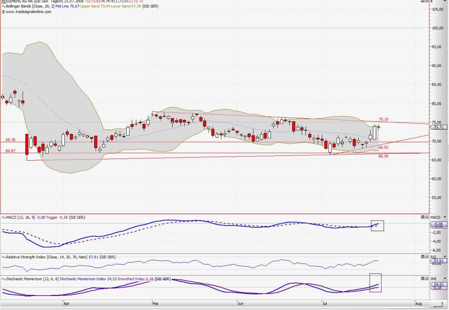
Task: Click the 55,00 tick on price axis
Action: (x=437, y=197)
